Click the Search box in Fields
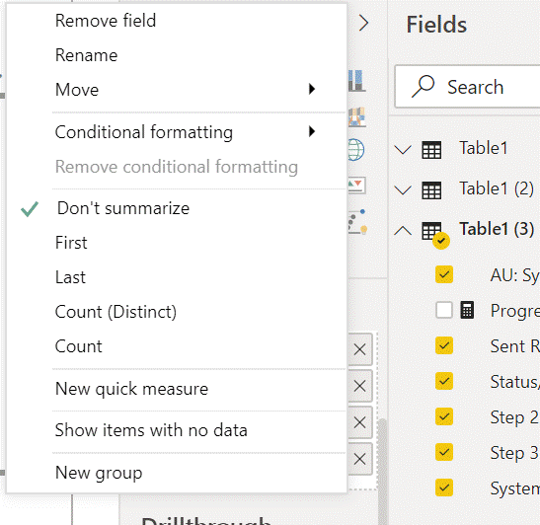Image resolution: width=540 pixels, height=525 pixels. tap(467, 87)
